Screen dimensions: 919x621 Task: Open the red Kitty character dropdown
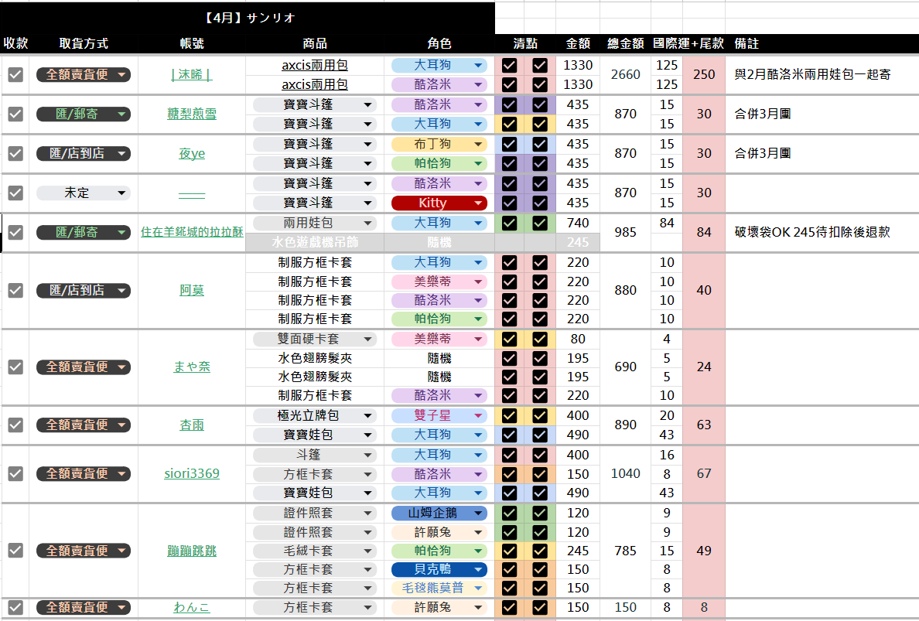click(439, 203)
